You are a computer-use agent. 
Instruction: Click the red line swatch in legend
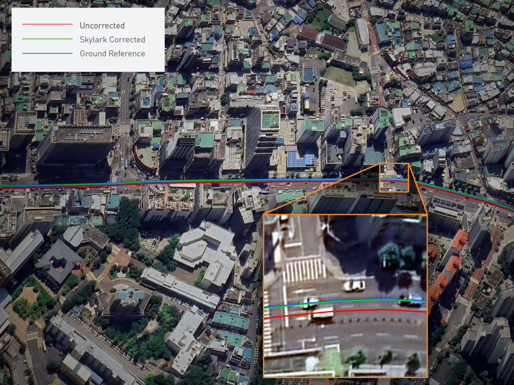(48, 25)
